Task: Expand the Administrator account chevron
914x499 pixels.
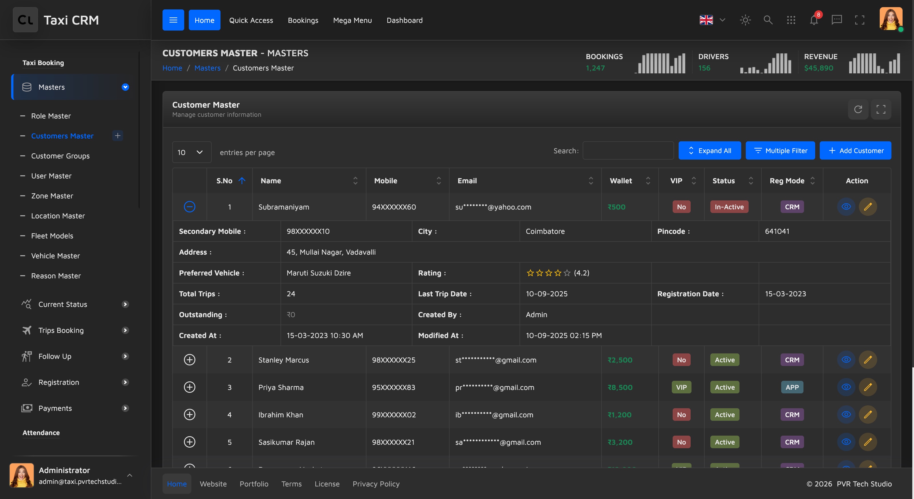Action: (130, 475)
